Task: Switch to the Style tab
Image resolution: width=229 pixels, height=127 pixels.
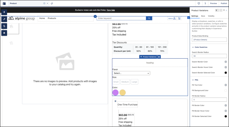Action: point(203,16)
